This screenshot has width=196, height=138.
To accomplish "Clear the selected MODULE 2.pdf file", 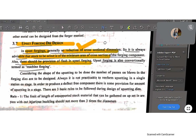I will click(x=182, y=69).
